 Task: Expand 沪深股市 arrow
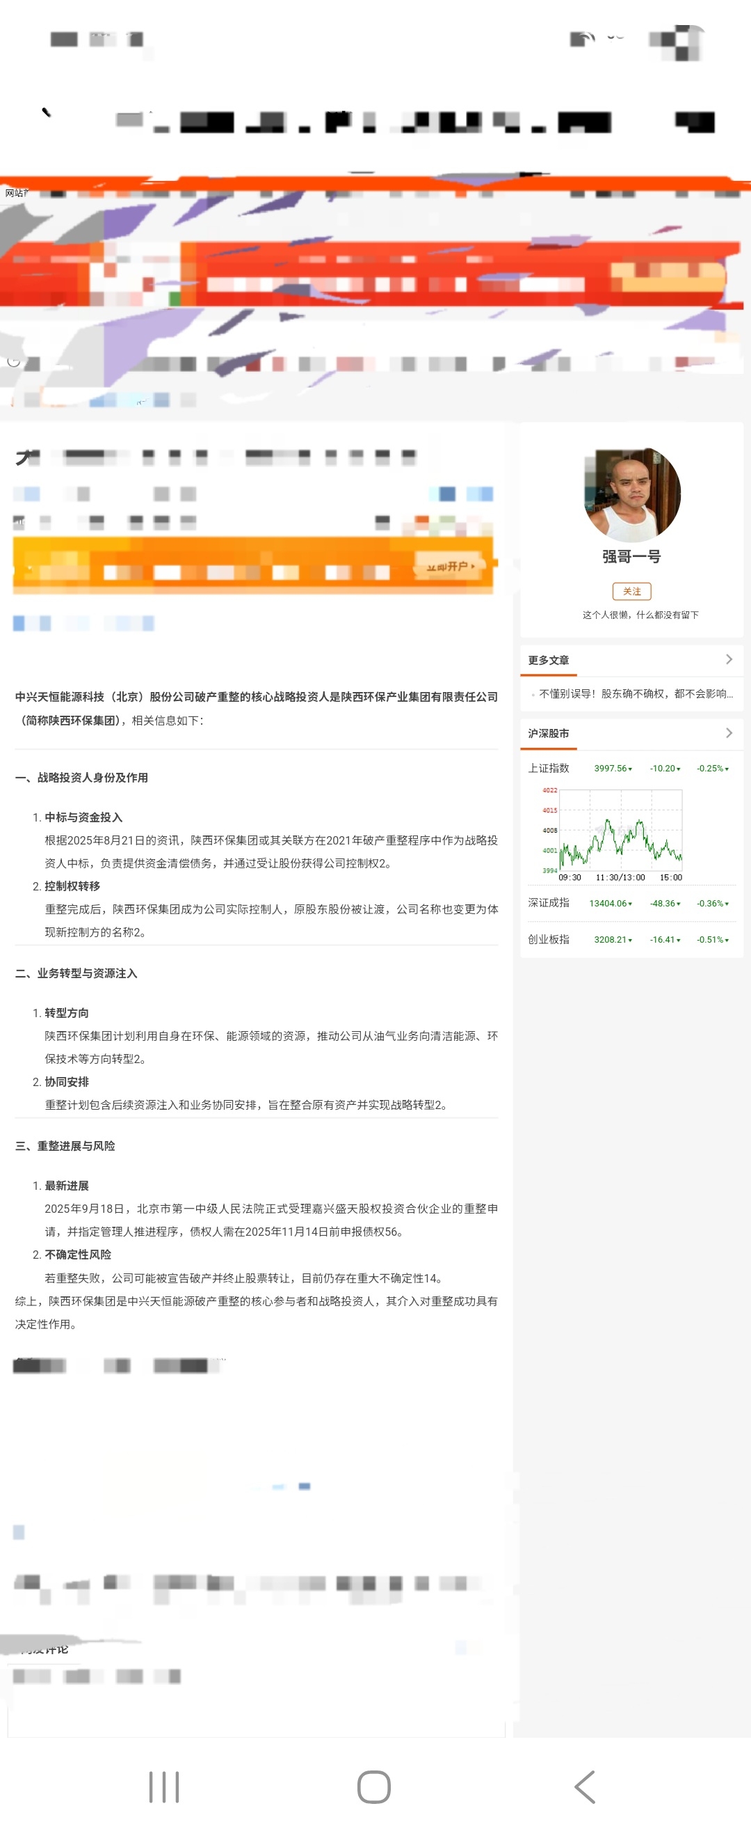[x=729, y=733]
